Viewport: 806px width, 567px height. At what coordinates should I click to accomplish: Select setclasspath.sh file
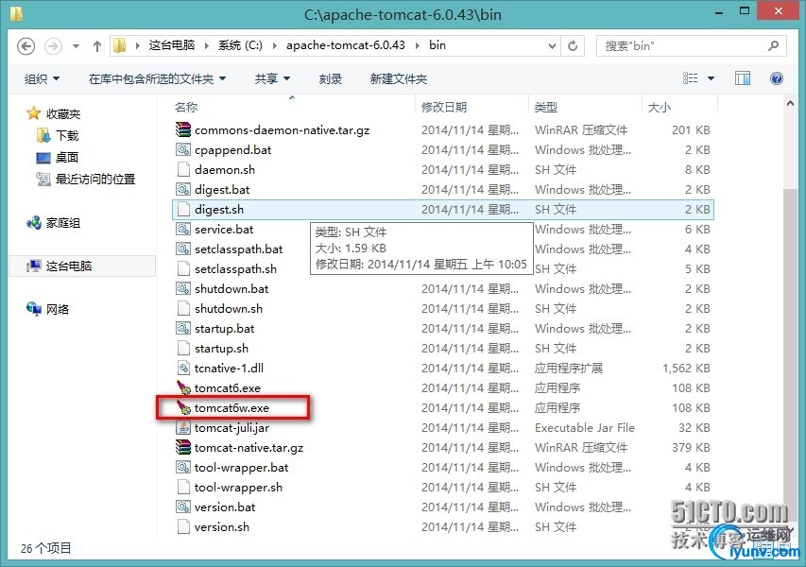pyautogui.click(x=235, y=268)
